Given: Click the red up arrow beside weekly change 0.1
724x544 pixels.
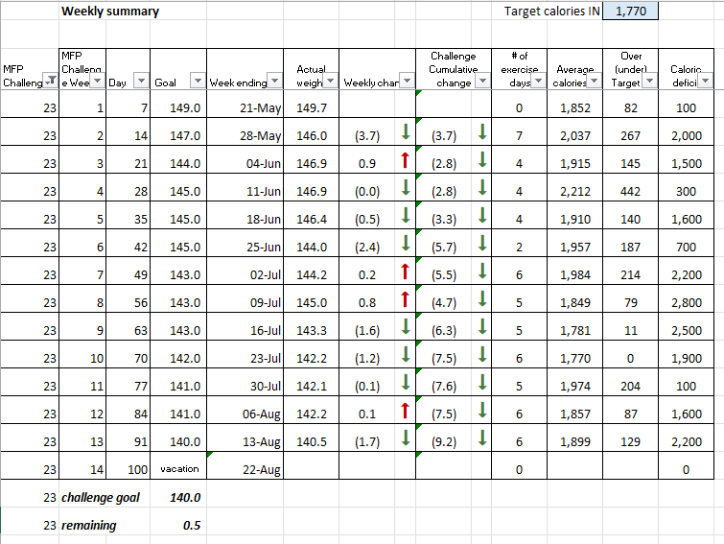Looking at the screenshot, I should click(405, 410).
